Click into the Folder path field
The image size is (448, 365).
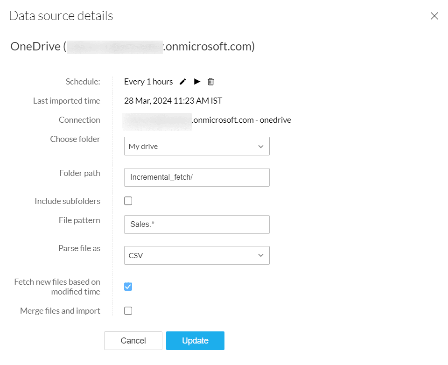click(x=196, y=177)
